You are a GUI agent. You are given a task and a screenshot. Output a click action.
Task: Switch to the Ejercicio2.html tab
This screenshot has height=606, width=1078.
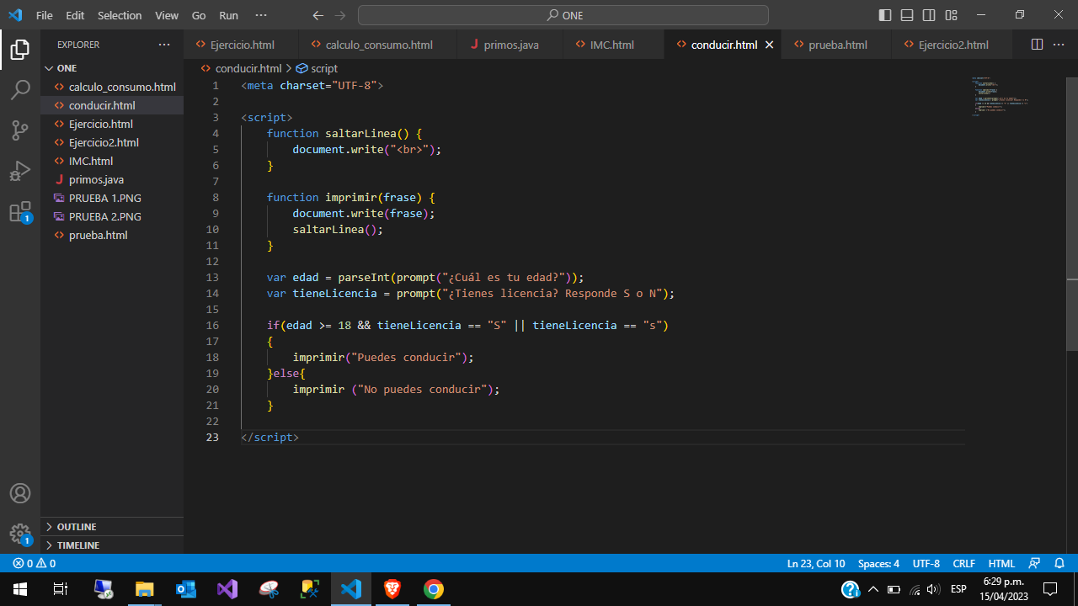point(953,45)
